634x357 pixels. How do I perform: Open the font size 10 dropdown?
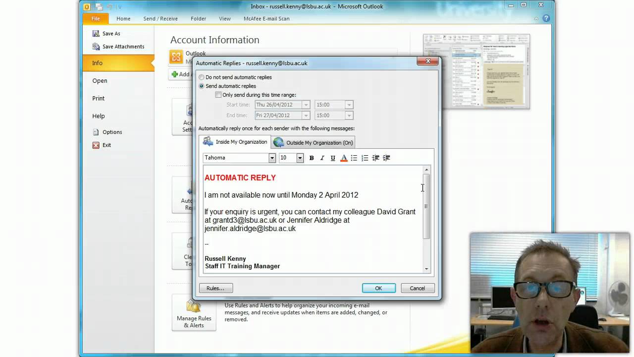click(x=300, y=158)
